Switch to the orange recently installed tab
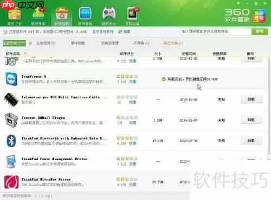 coord(173,43)
